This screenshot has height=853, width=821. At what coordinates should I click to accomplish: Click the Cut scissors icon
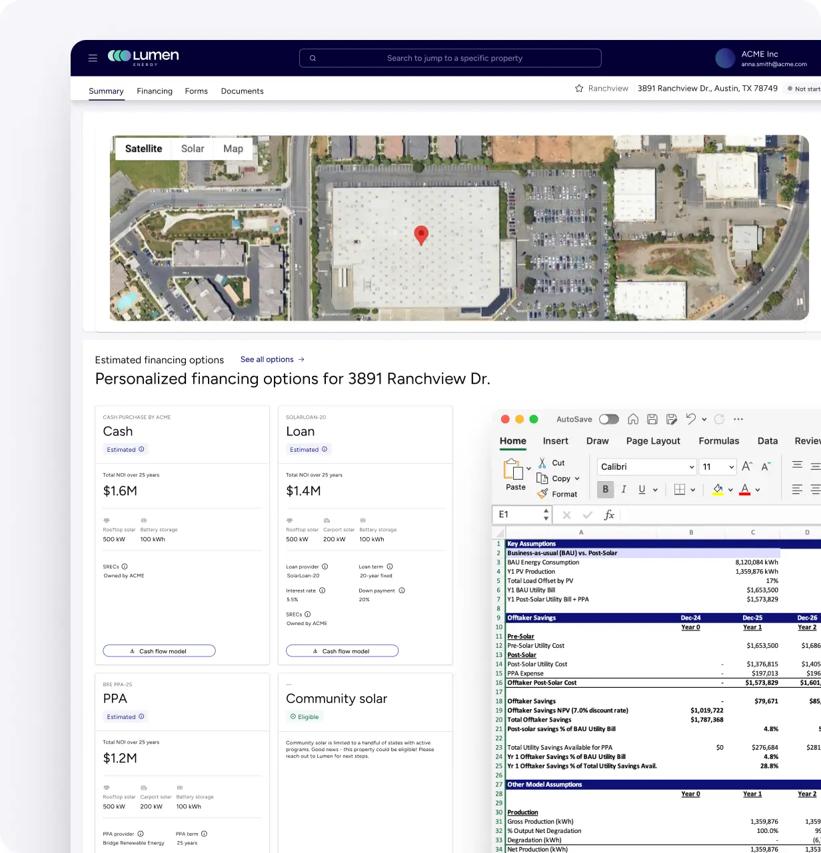coord(542,462)
